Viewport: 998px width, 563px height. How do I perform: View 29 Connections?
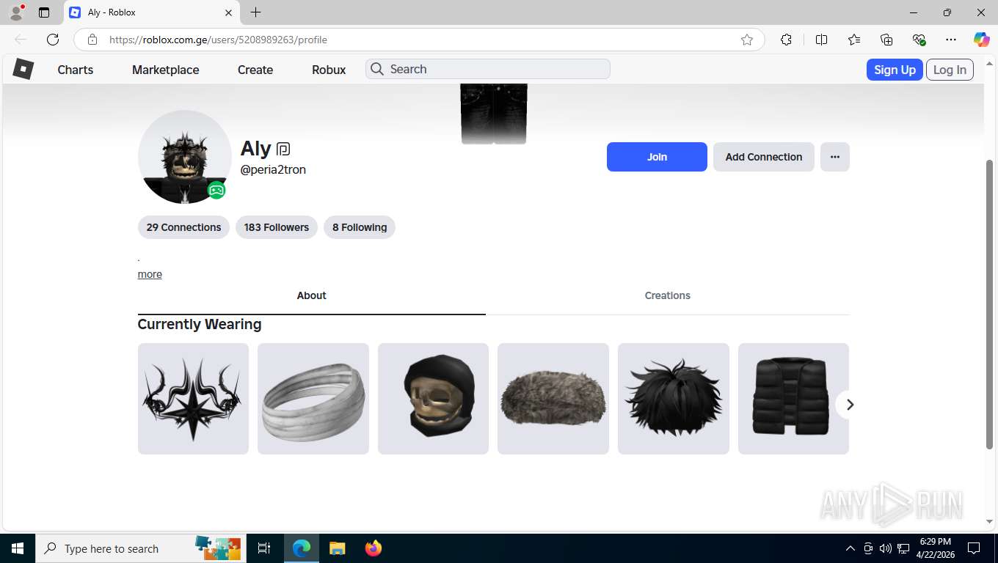(x=183, y=227)
